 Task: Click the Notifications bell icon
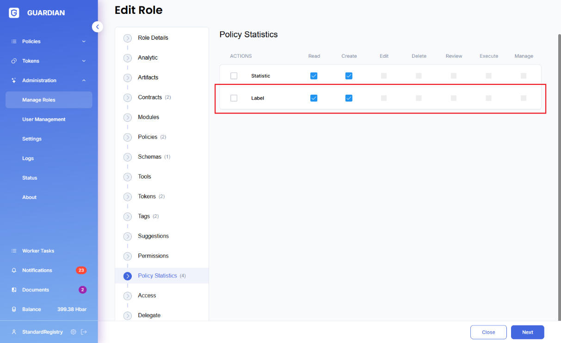[x=14, y=271]
